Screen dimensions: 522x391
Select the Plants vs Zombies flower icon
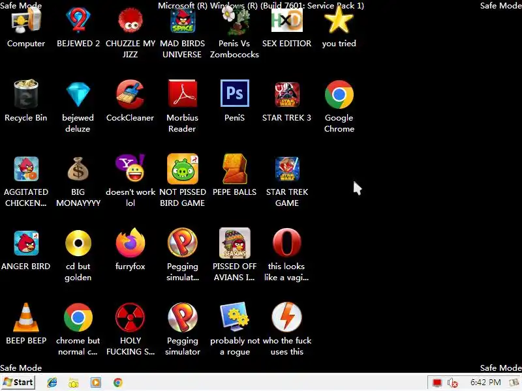point(234,21)
